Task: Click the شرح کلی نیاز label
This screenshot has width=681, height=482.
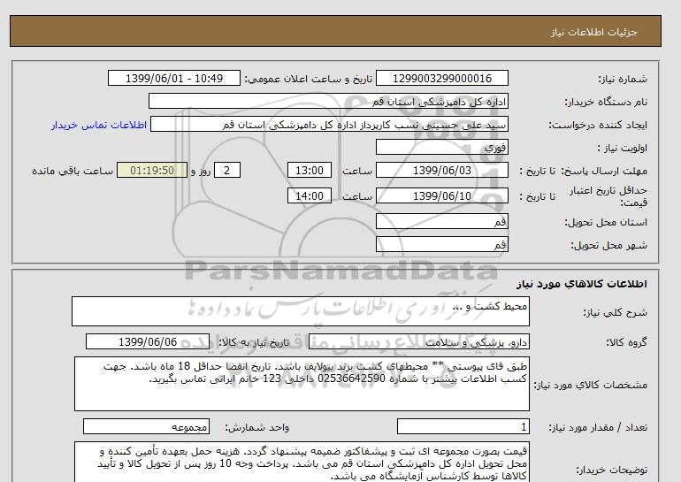Action: point(615,312)
